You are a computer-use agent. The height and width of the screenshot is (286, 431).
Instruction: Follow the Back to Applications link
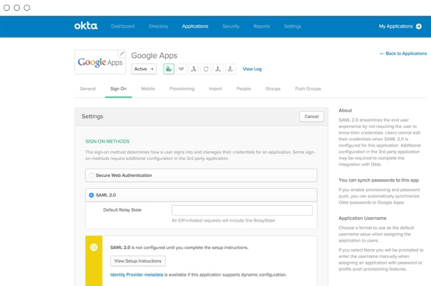tap(403, 54)
